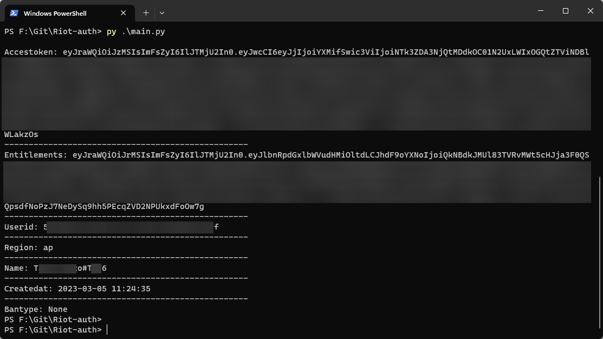
Task: Click the "Region: ap" output line
Action: 29,247
